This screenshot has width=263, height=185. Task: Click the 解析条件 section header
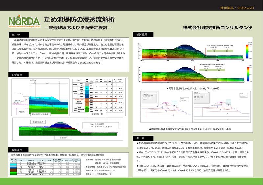click(18, 150)
